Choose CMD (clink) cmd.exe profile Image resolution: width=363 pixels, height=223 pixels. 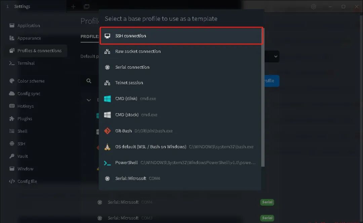[x=180, y=99]
